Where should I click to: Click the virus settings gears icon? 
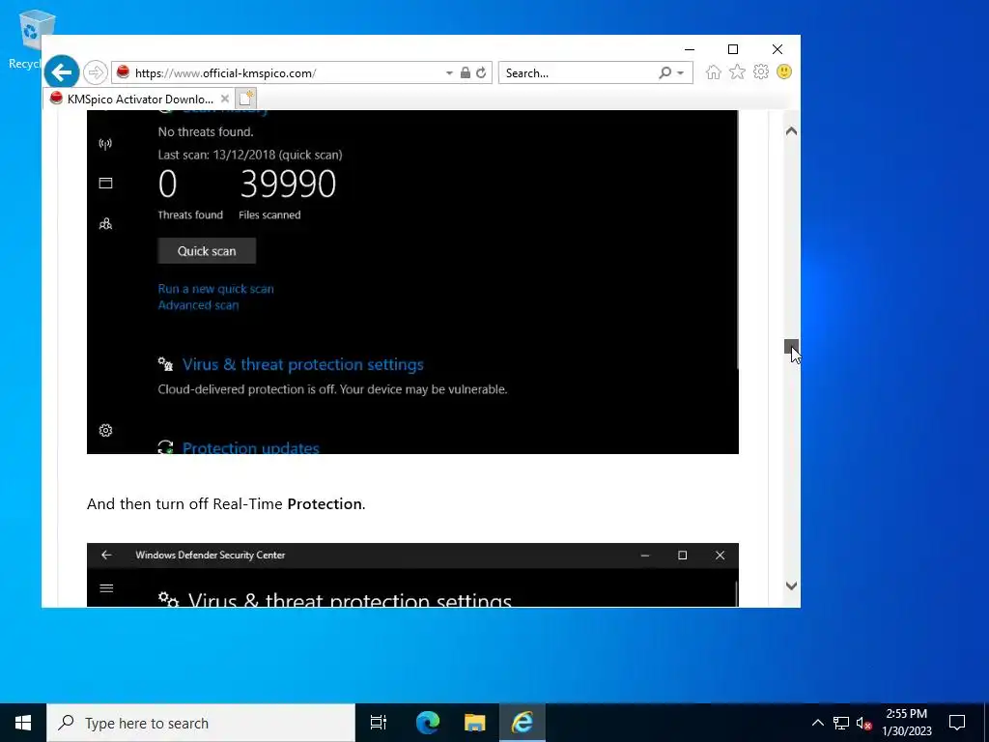165,364
